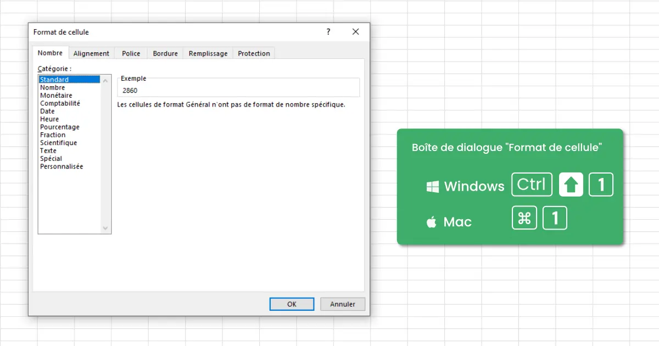The height and width of the screenshot is (346, 659).
Task: Switch to the Protection tab
Action: pyautogui.click(x=254, y=53)
